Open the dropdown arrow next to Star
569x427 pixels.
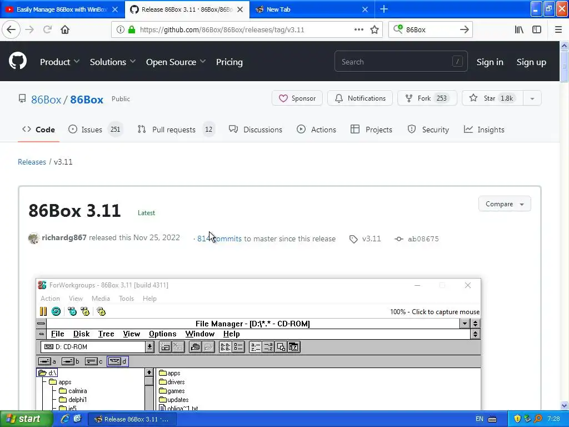pyautogui.click(x=532, y=98)
